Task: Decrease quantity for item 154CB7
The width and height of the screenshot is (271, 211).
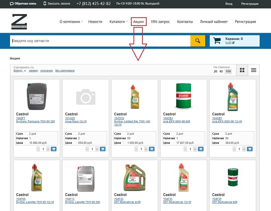Action: (x=234, y=149)
